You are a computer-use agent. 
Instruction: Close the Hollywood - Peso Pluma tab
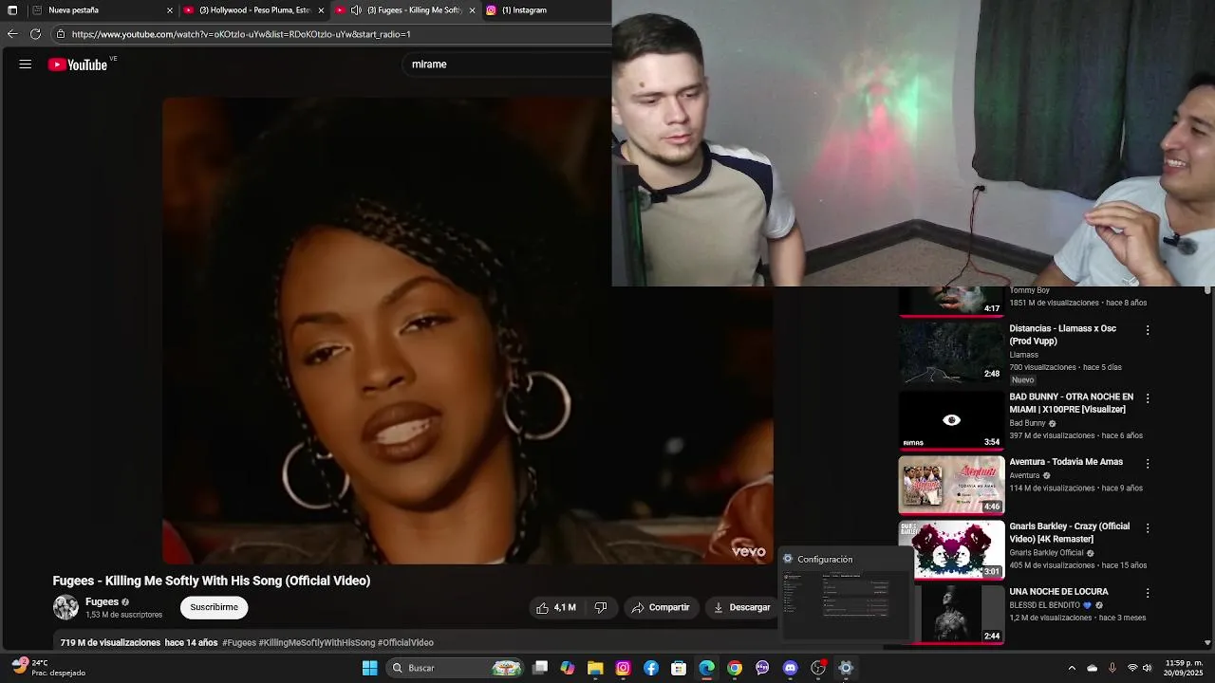point(321,10)
